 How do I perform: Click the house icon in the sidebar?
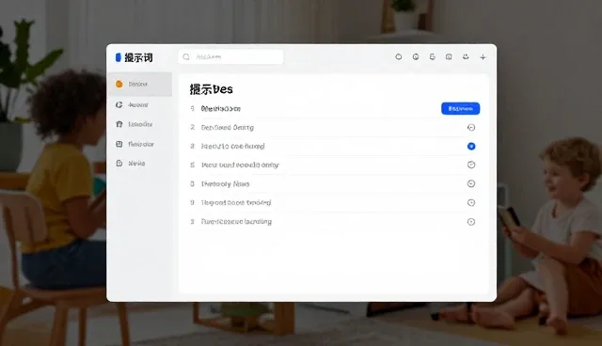pos(119,124)
